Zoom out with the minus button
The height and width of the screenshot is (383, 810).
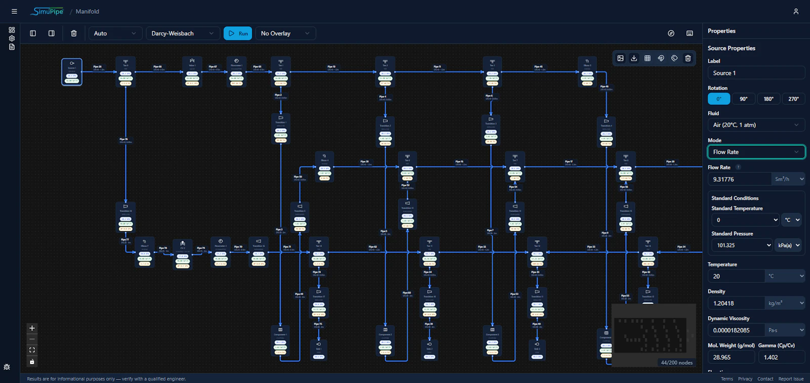[32, 339]
